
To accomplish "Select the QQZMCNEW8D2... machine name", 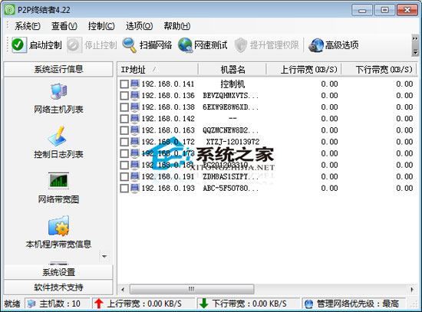I will tap(231, 130).
